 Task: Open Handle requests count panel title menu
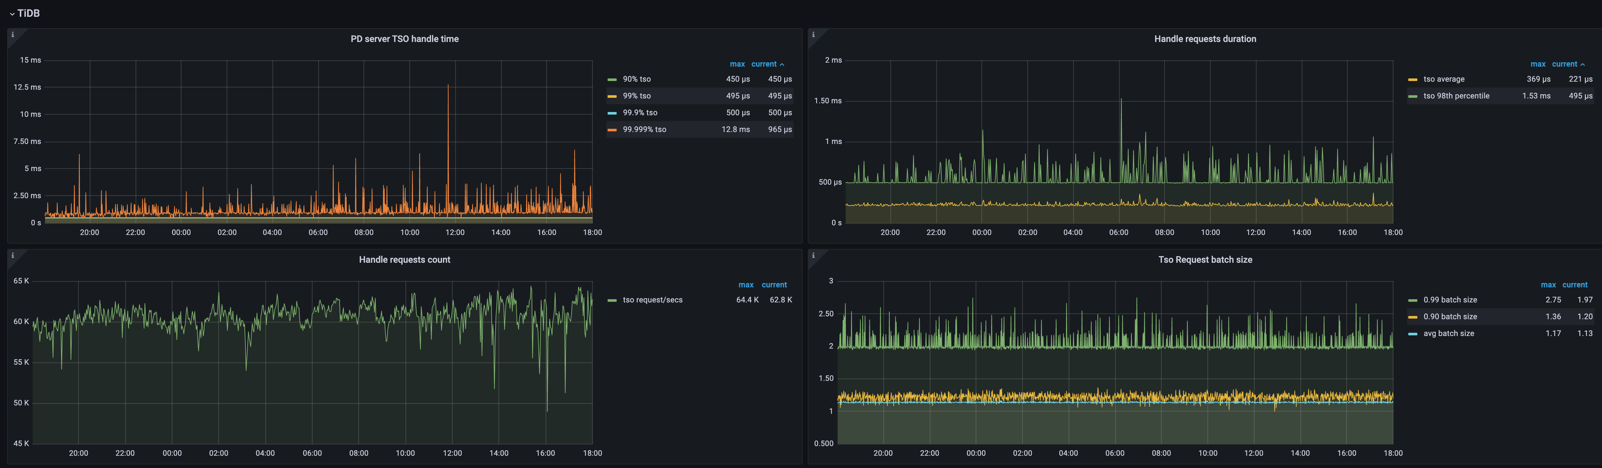(404, 260)
